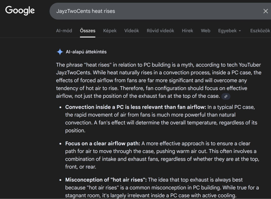The image size is (271, 199).
Task: Click the bold 'Misconception of hot air rises' heading
Action: point(106,180)
